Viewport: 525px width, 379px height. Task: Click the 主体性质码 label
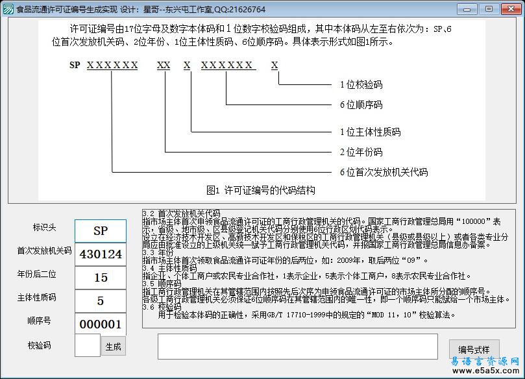pyautogui.click(x=36, y=297)
